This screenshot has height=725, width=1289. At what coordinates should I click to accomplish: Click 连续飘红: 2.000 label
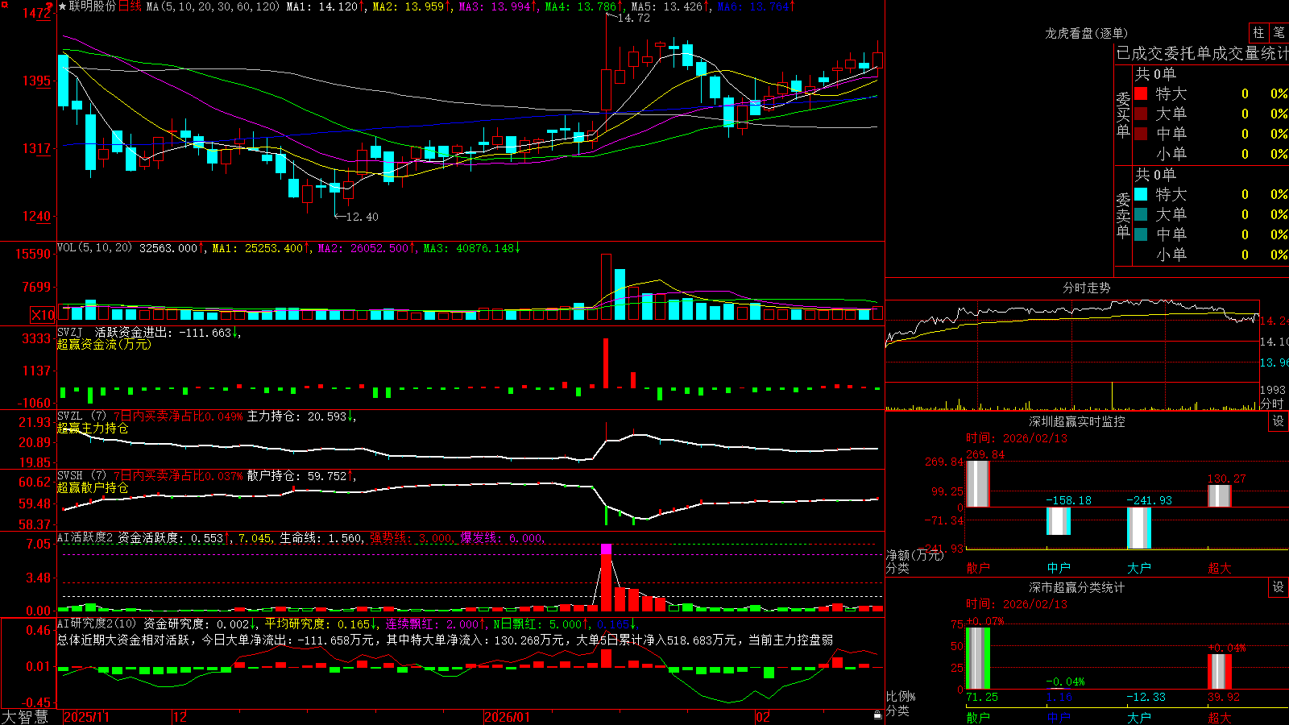point(436,624)
